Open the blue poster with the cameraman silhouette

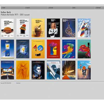point(54,70)
